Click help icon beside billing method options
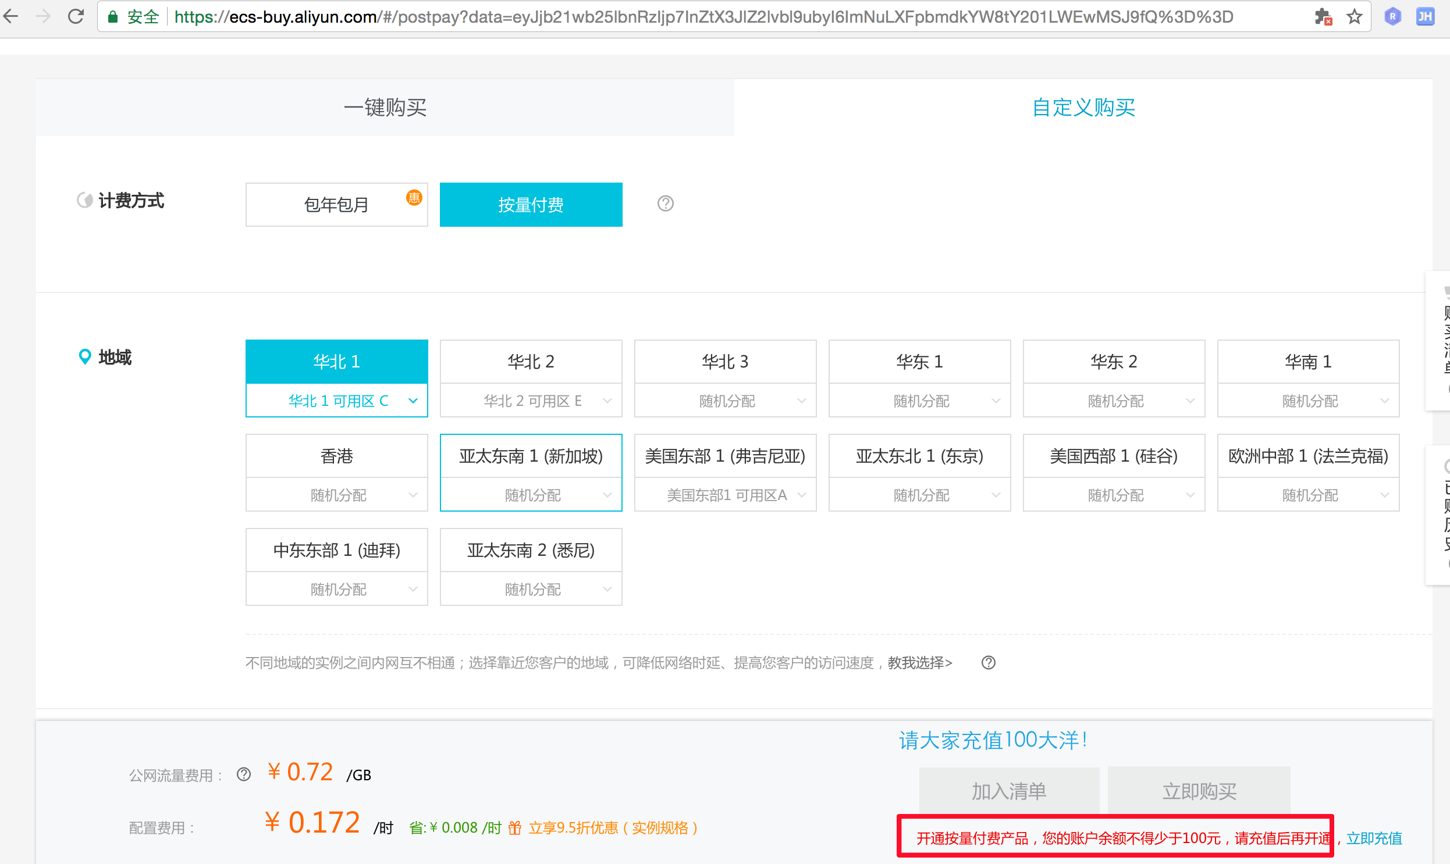The image size is (1450, 864). coord(665,203)
